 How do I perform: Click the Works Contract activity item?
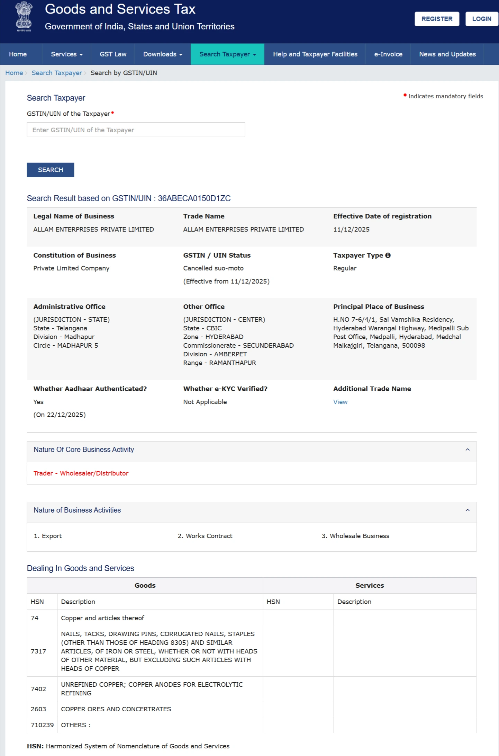pos(205,536)
